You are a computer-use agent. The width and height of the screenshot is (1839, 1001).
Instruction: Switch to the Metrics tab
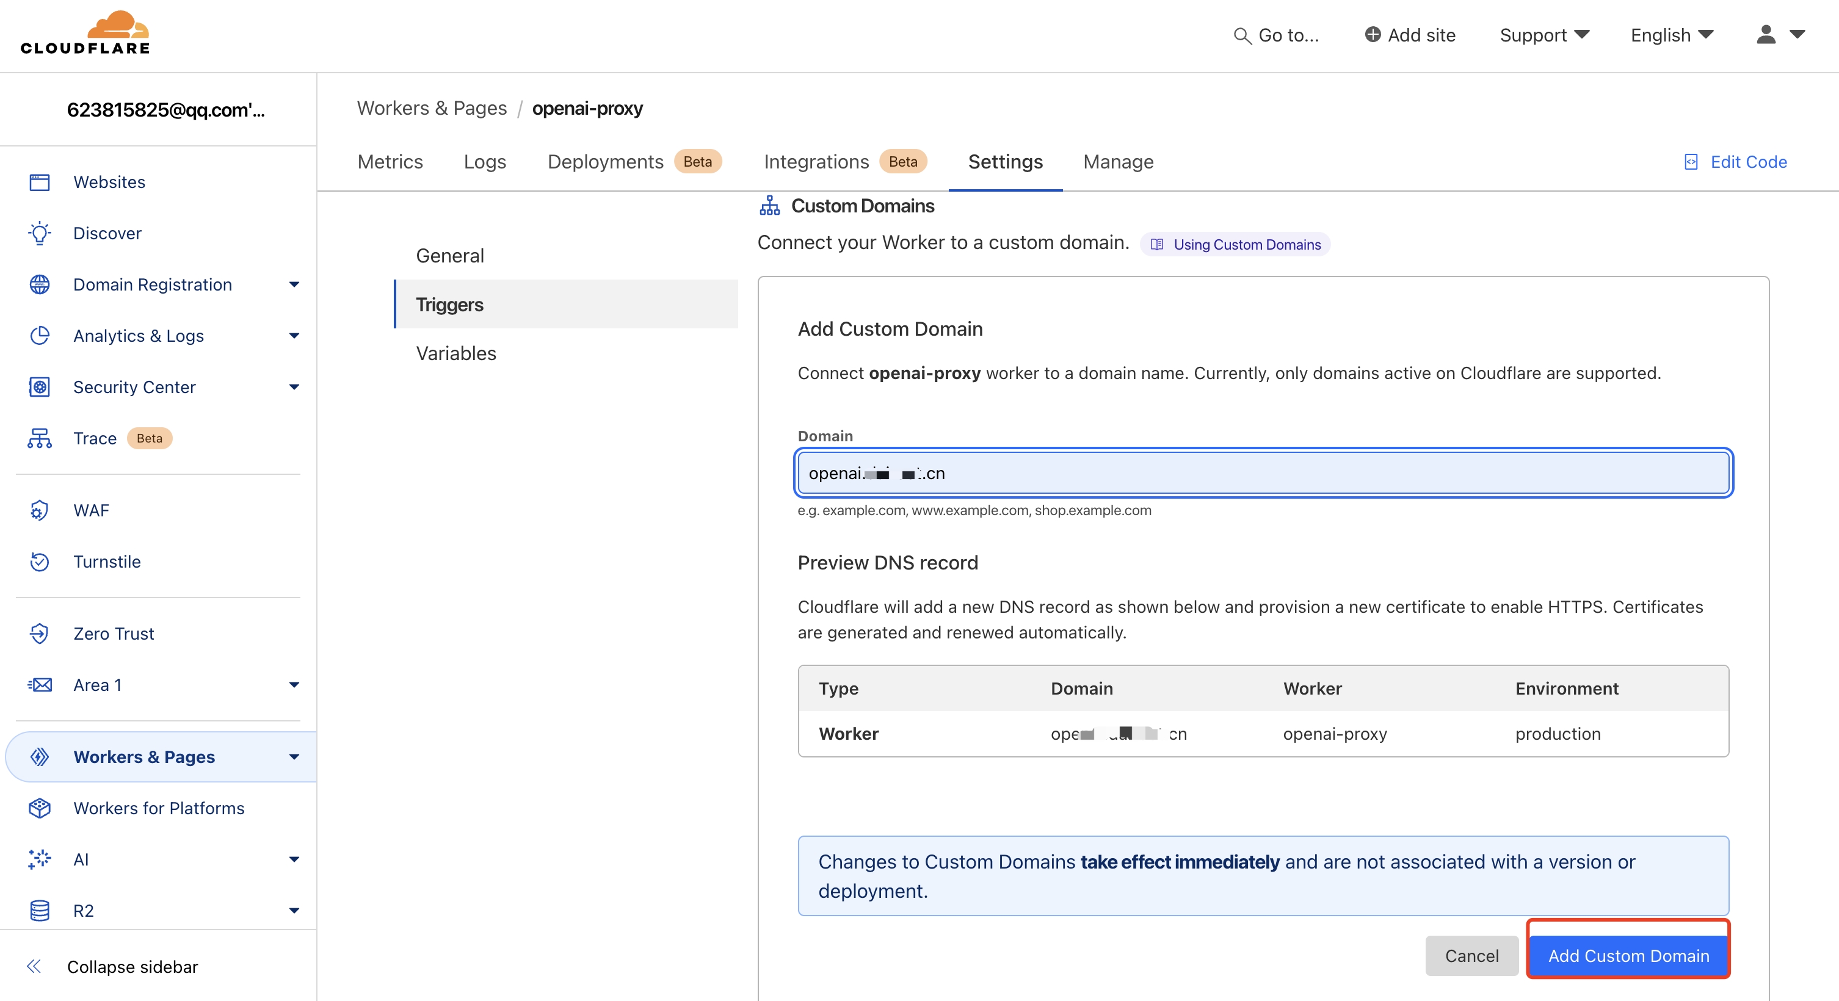(x=390, y=162)
